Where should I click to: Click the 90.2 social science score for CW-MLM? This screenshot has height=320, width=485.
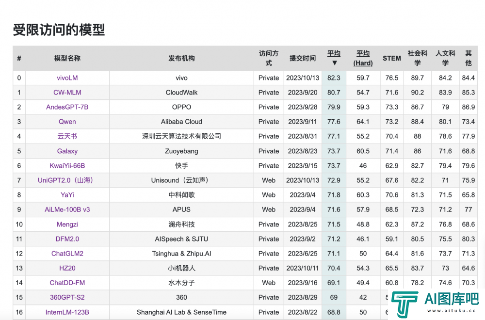tap(417, 93)
